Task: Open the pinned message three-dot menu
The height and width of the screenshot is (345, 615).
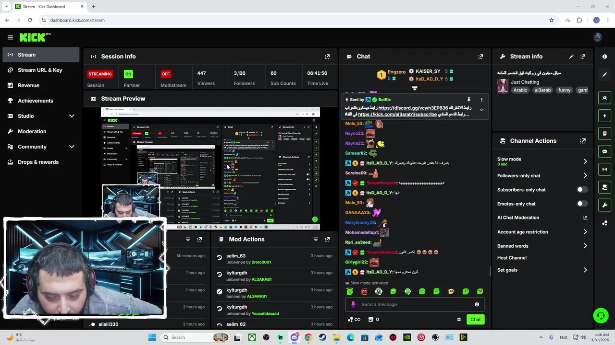Action: click(x=481, y=100)
